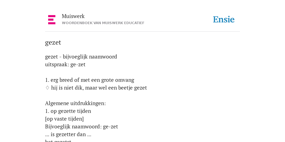Click the bracketed explanation op vaste tijden
285x142 pixels.
click(64, 119)
